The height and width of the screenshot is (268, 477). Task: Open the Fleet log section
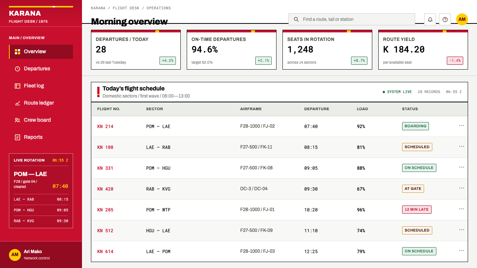[41, 86]
